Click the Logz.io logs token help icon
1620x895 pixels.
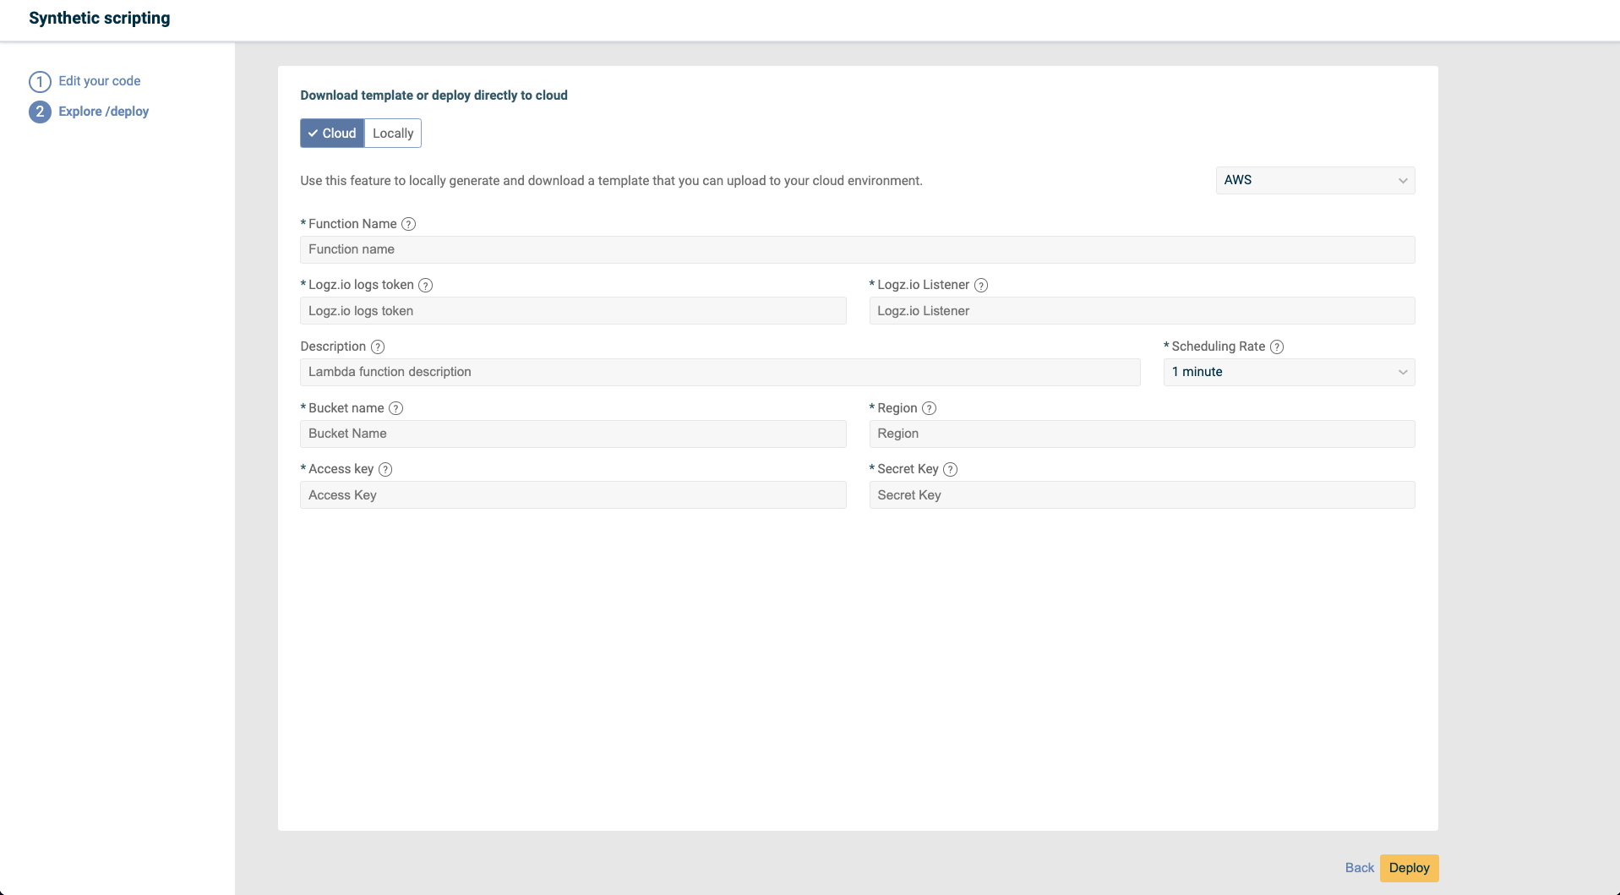tap(426, 285)
